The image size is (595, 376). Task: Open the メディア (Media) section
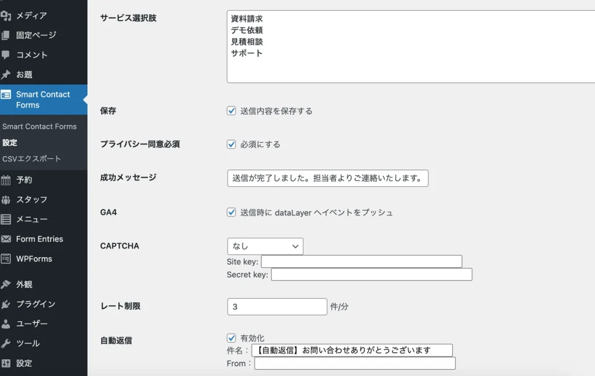coord(29,16)
